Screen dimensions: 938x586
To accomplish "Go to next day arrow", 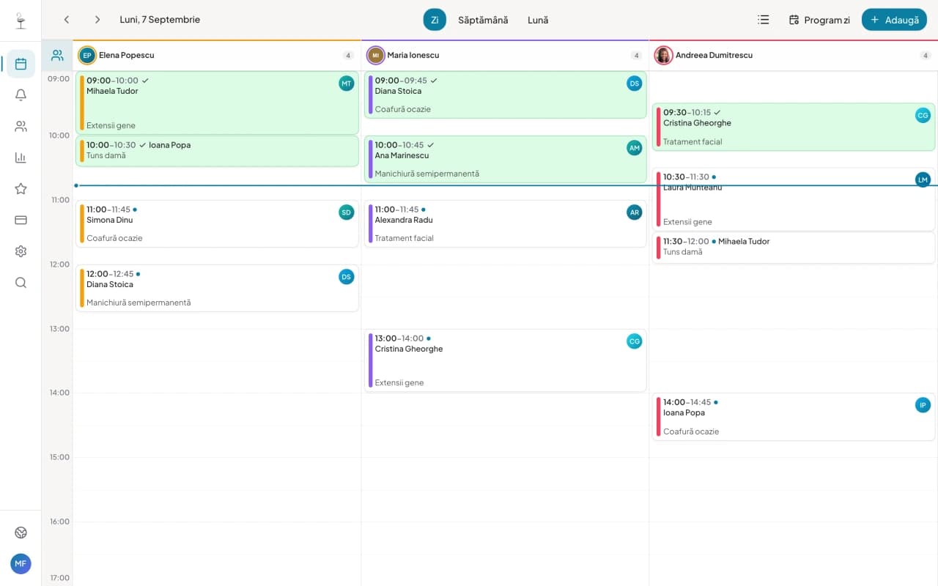I will (x=97, y=20).
